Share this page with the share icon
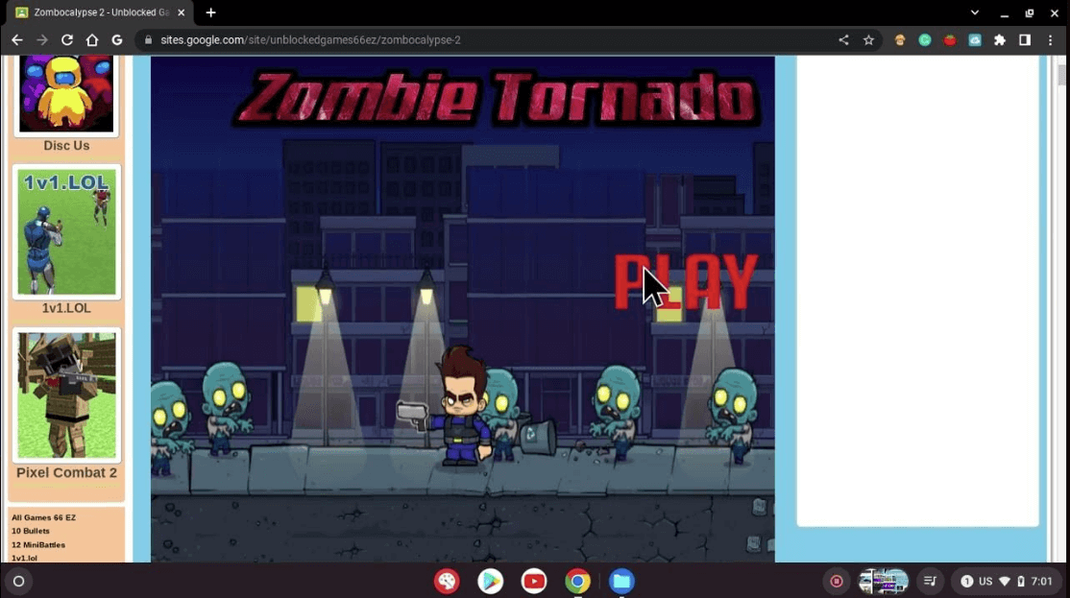Image resolution: width=1070 pixels, height=598 pixels. click(843, 40)
